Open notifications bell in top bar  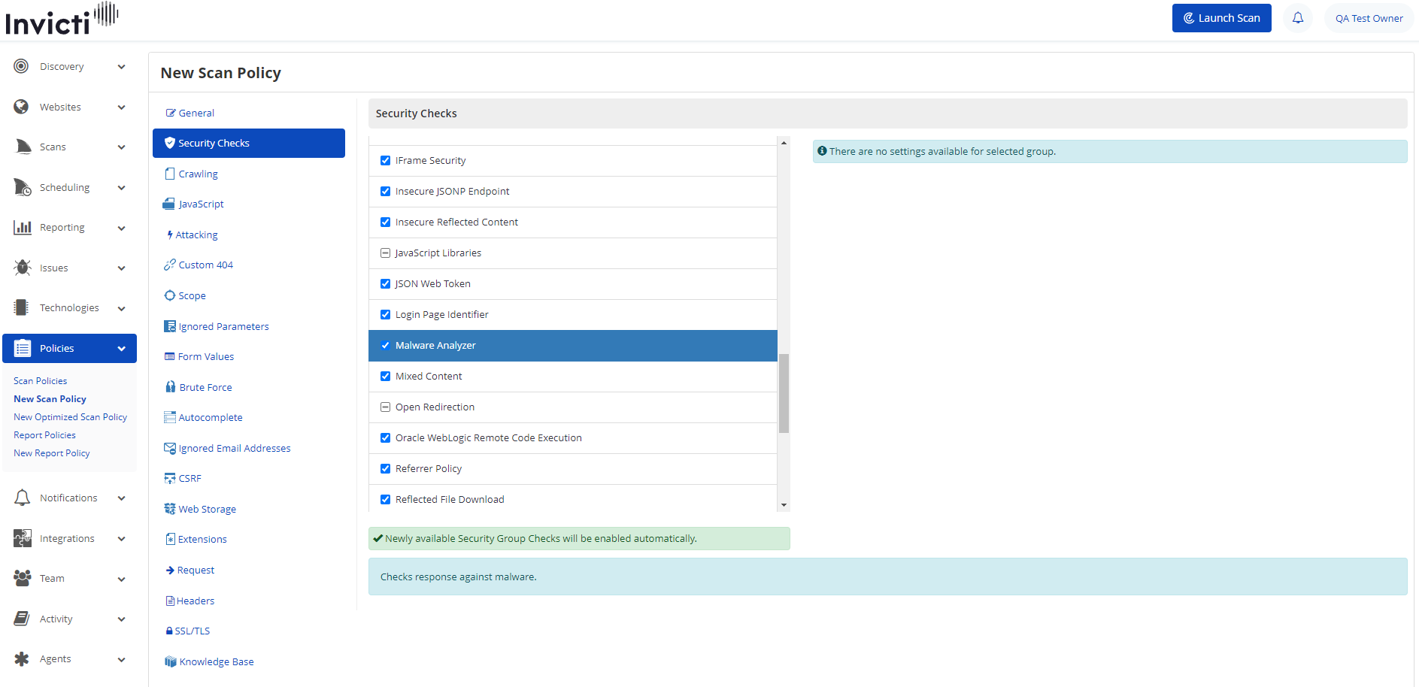click(x=1298, y=18)
